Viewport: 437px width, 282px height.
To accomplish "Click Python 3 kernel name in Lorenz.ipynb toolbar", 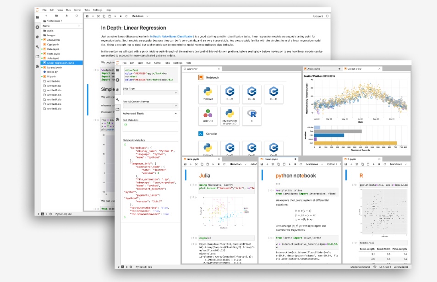I will coord(332,164).
